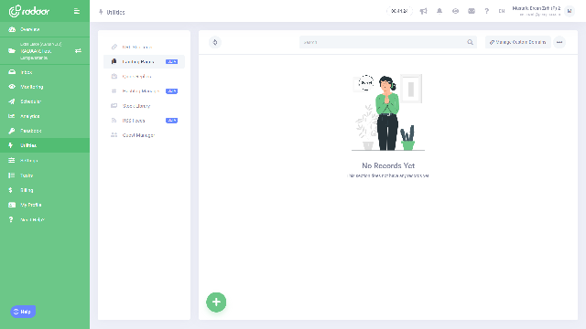Screen dimensions: 586x329
Task: Click the magnifier icon in search field
Action: [470, 42]
